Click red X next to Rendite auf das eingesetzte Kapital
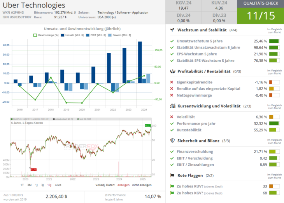This screenshot has width=284, height=203. (172, 88)
